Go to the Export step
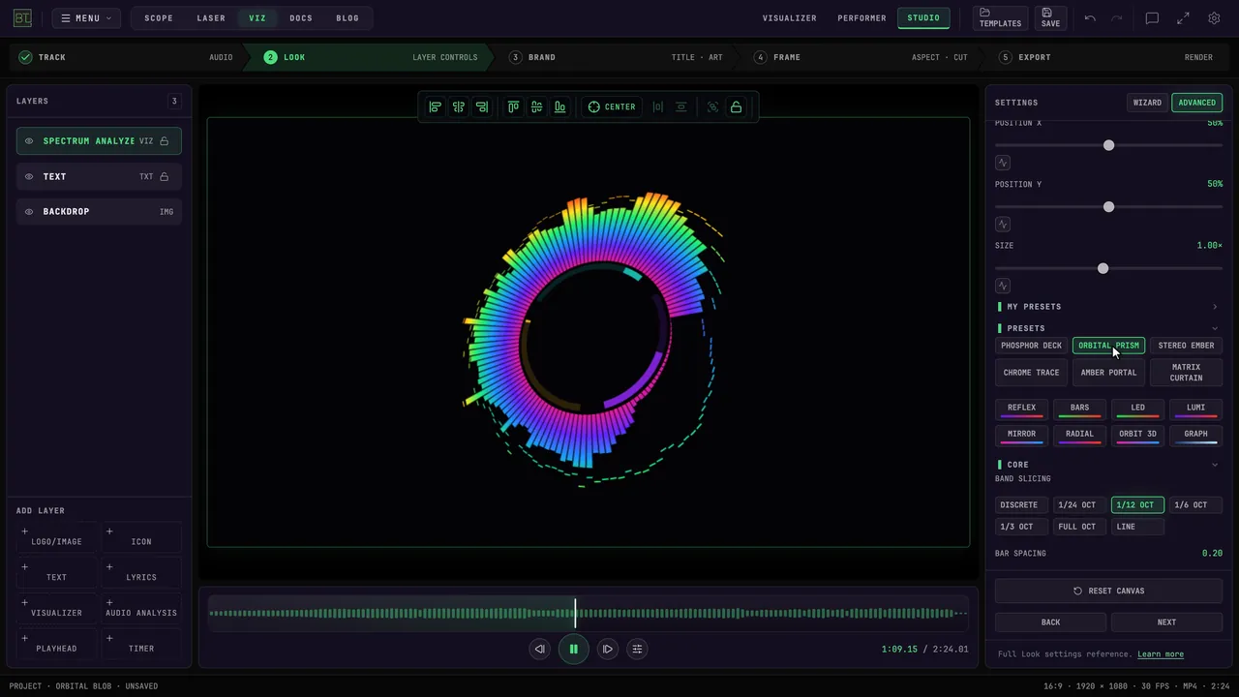The image size is (1239, 697). click(1105, 57)
